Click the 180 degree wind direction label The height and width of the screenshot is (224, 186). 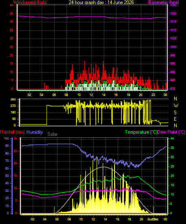point(13,113)
